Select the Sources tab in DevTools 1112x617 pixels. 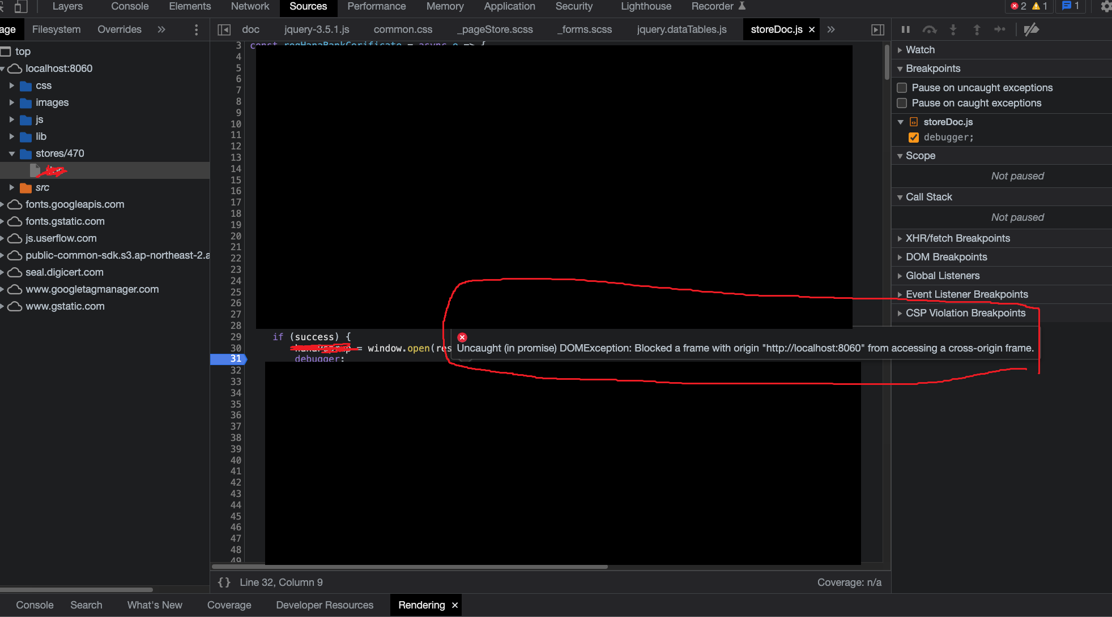pyautogui.click(x=308, y=6)
